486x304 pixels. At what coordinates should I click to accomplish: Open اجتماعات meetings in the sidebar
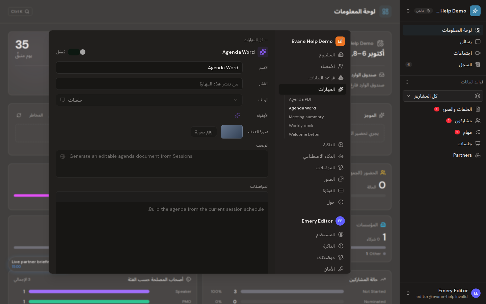(x=443, y=53)
